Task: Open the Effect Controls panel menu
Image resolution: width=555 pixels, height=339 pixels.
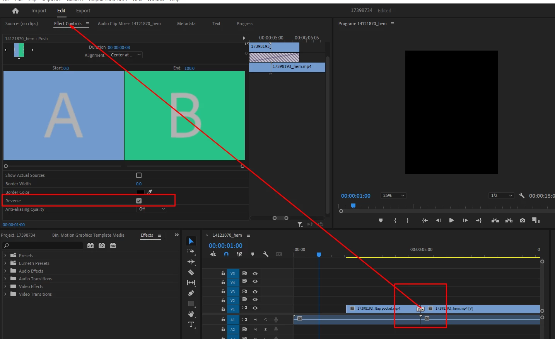Action: (x=87, y=24)
